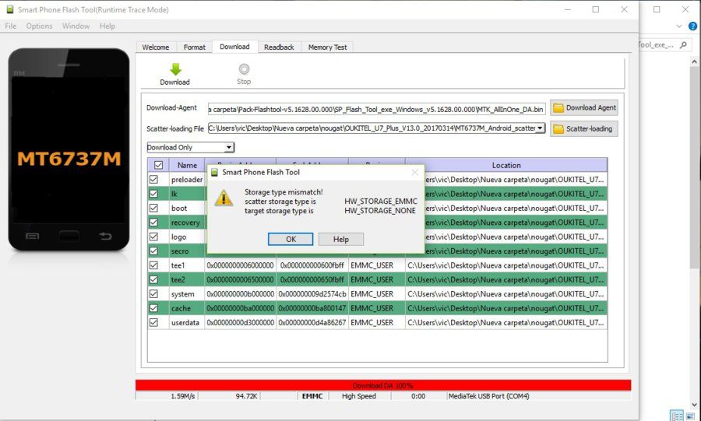Close the storage mismatch dialog with X
The image size is (701, 421).
click(415, 172)
